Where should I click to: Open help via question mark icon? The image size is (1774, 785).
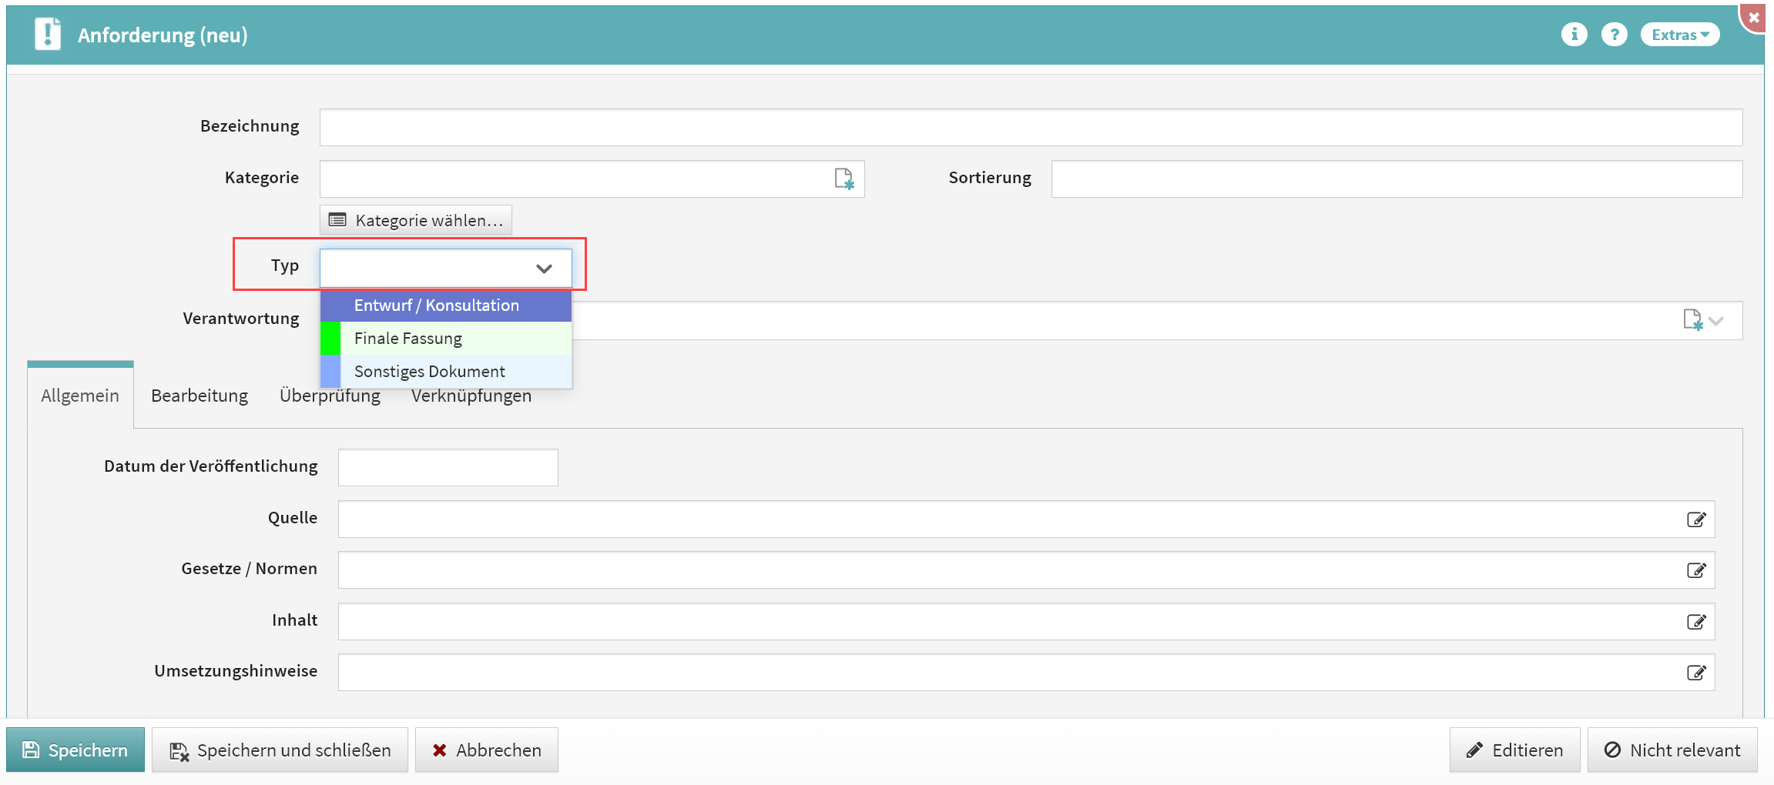click(1614, 35)
